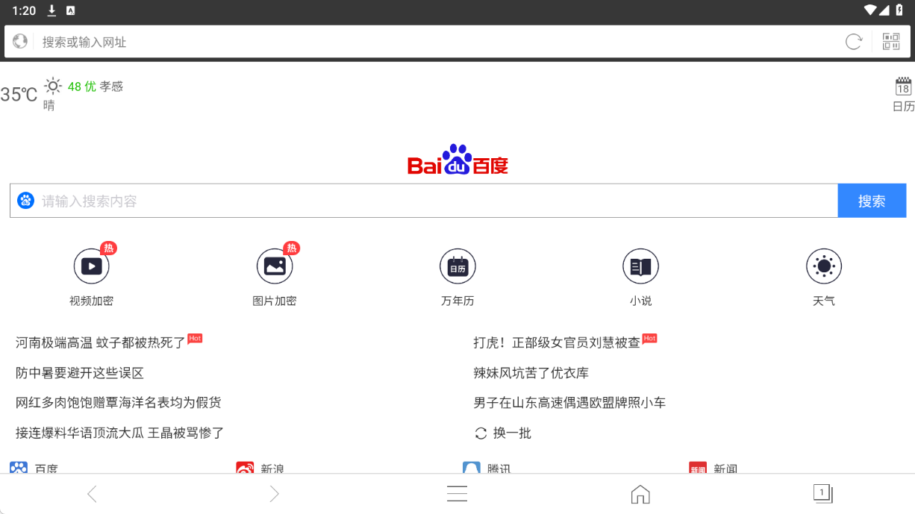915x514 pixels.
Task: Return to home with the home icon
Action: coord(640,493)
